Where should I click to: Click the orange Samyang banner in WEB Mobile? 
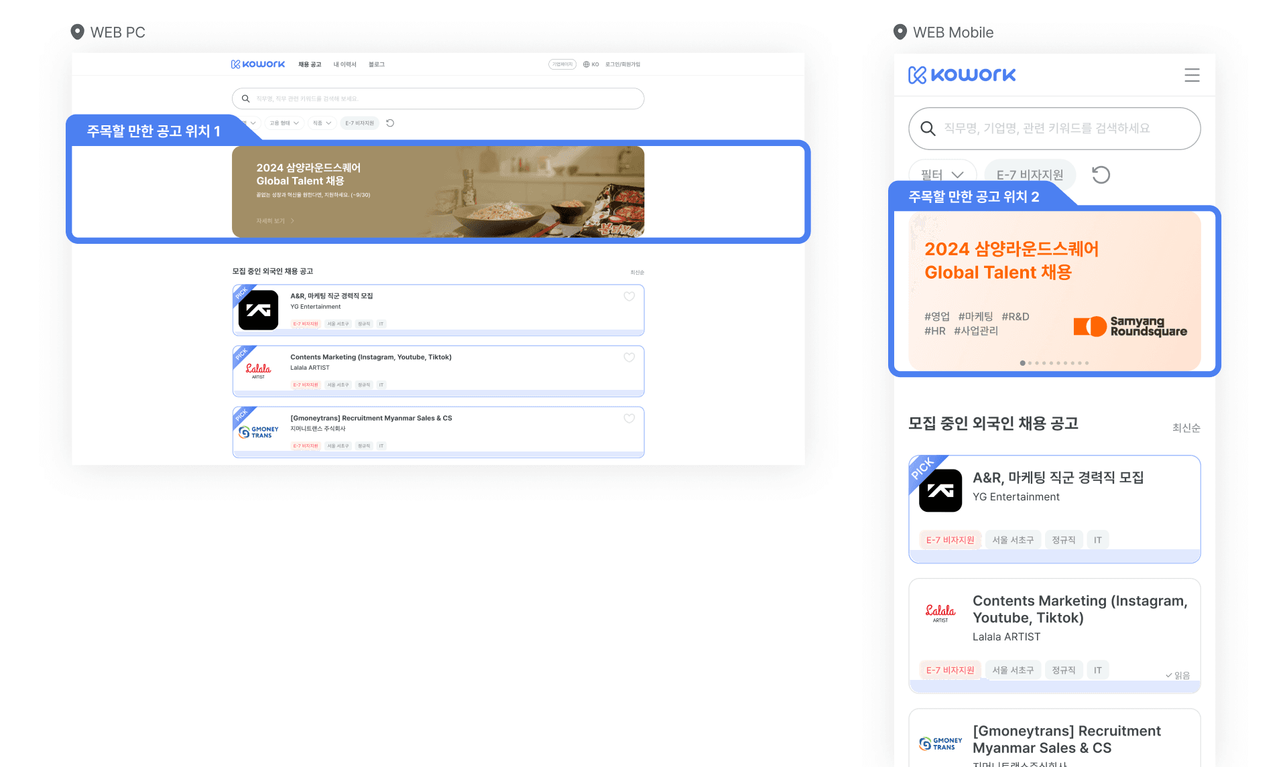tap(1054, 291)
